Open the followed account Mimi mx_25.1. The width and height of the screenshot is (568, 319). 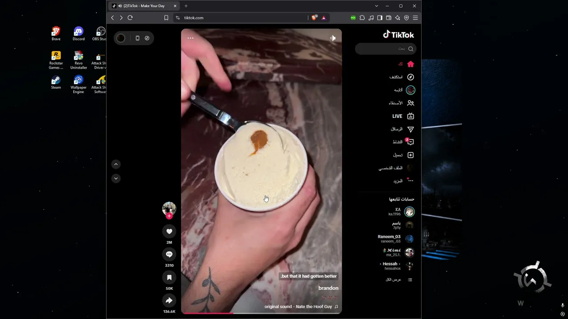point(398,253)
